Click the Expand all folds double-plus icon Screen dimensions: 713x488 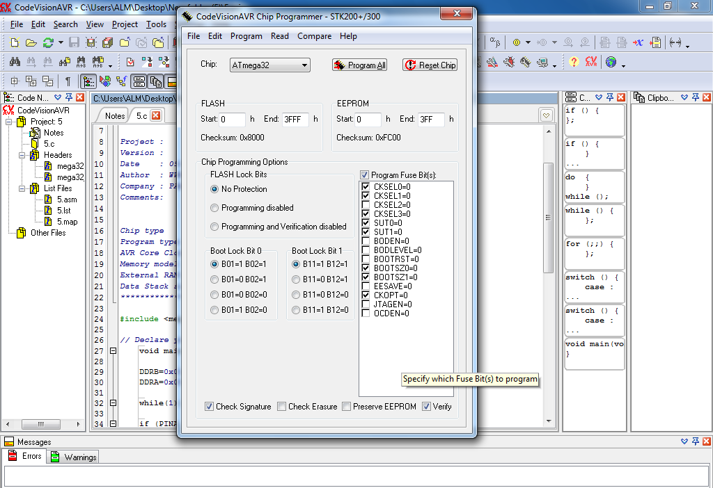[x=31, y=81]
